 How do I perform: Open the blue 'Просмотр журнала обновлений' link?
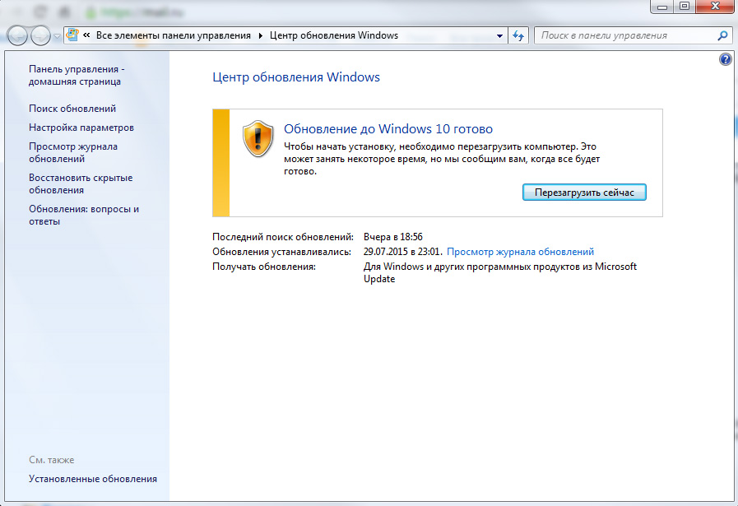(x=520, y=252)
